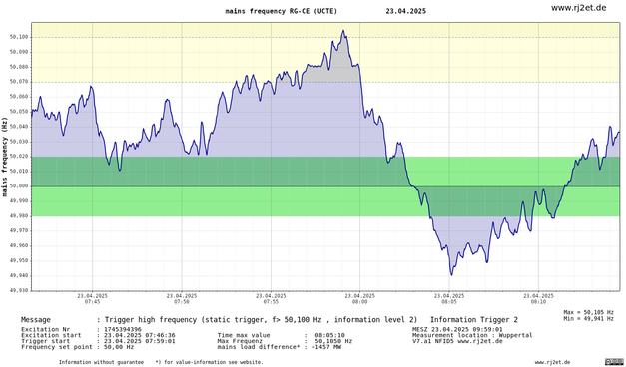Click the vertical axis label 'mains frequency (Hz)'

pyautogui.click(x=5, y=157)
